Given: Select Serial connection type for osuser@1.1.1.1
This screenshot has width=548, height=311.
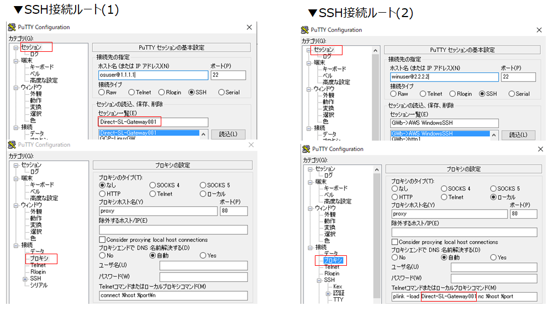Looking at the screenshot, I should point(221,92).
